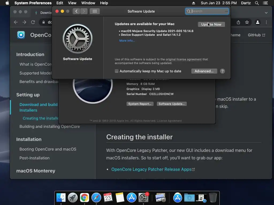274x205 pixels.
Task: Open the Help menu
Action: click(x=104, y=3)
